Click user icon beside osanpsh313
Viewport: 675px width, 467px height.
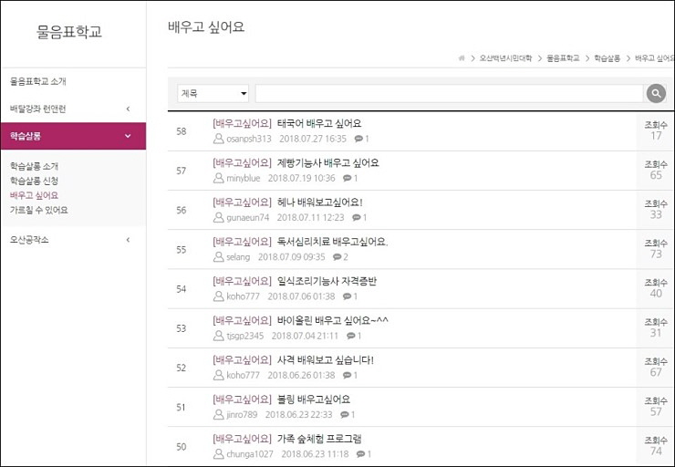coord(218,139)
